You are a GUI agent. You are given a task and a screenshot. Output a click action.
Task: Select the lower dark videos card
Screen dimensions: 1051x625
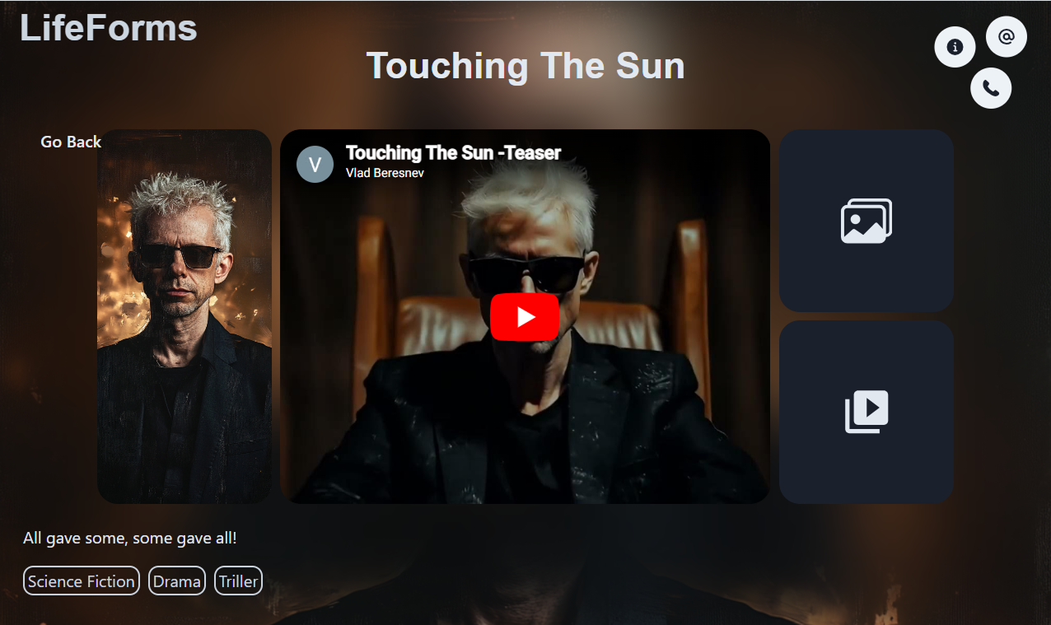866,412
